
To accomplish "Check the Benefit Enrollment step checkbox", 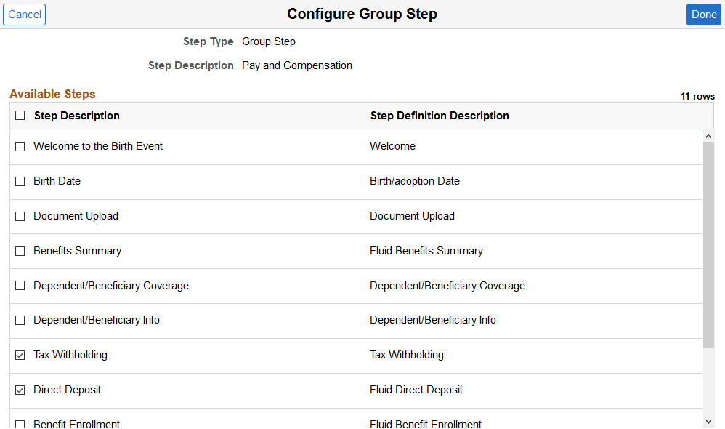I will tap(20, 424).
